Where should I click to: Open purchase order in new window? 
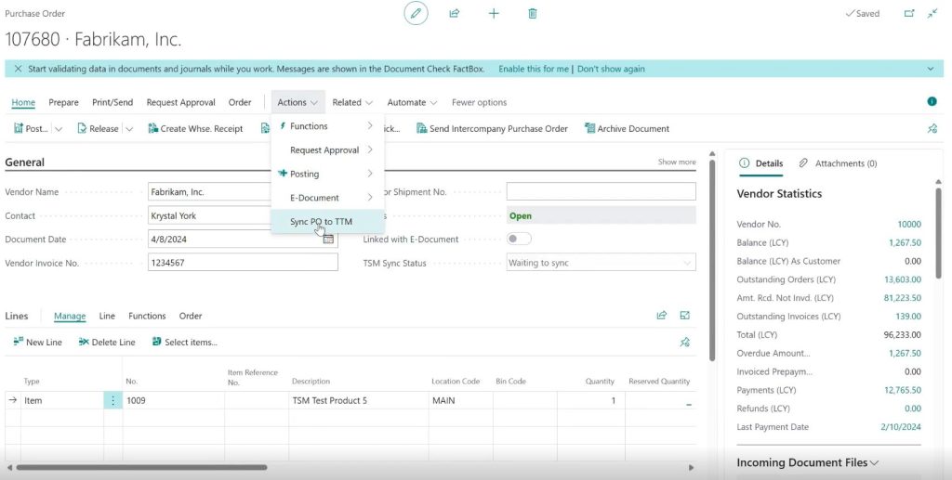pyautogui.click(x=909, y=14)
